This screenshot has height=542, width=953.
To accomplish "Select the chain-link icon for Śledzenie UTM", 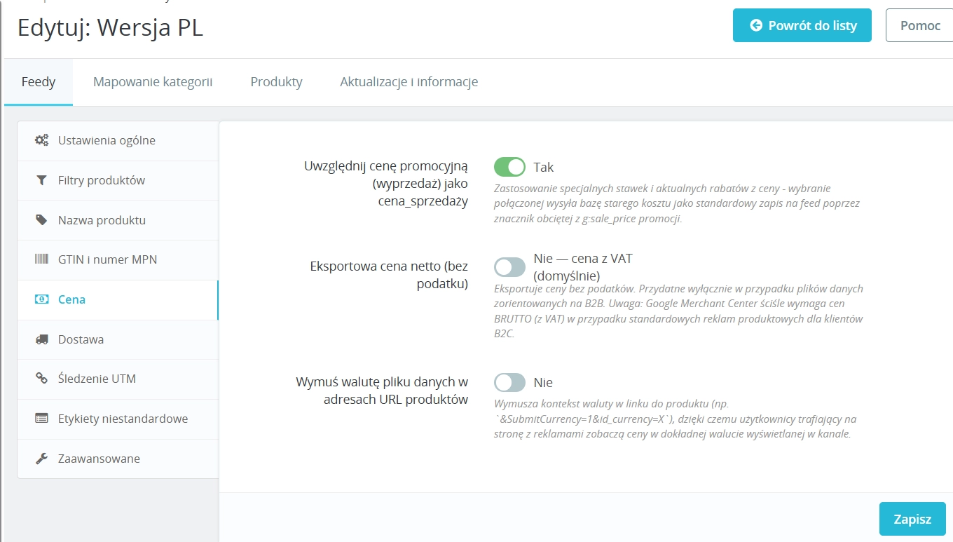I will [41, 379].
